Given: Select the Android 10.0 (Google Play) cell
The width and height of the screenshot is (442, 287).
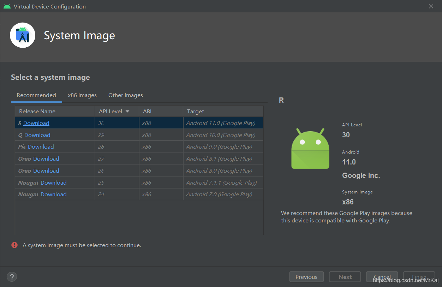Looking at the screenshot, I should [x=223, y=135].
